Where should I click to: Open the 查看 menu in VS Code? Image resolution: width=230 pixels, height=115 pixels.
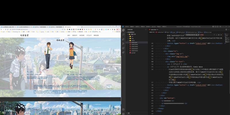143,26
